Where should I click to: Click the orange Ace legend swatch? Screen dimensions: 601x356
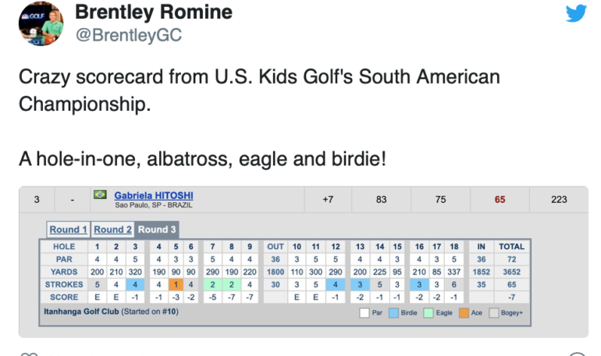pyautogui.click(x=464, y=313)
